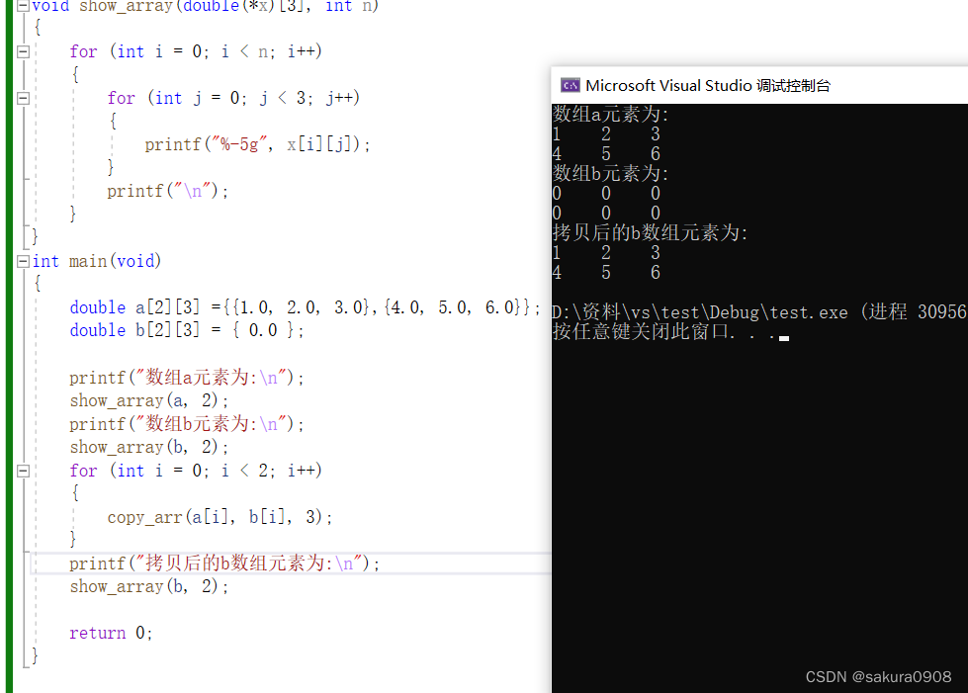Click the console prompt 按任意键关闭此窗口
Image resolution: width=968 pixels, height=693 pixels.
[x=642, y=332]
